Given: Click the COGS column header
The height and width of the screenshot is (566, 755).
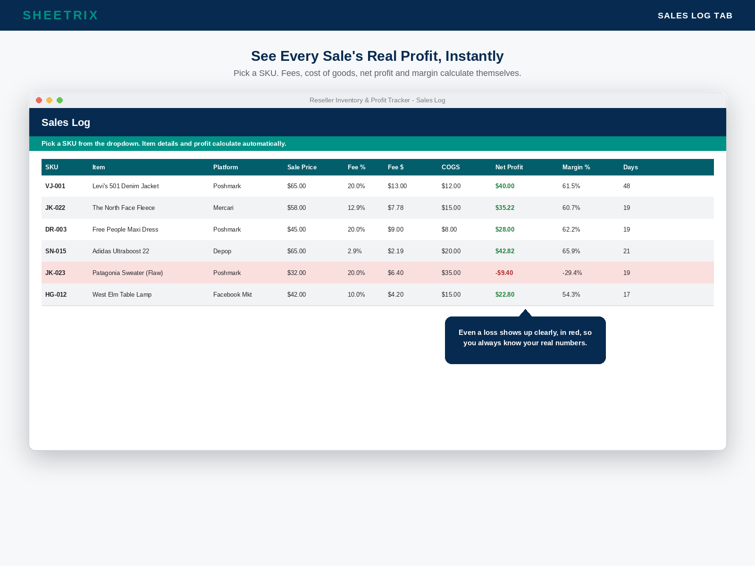Looking at the screenshot, I should coord(451,167).
